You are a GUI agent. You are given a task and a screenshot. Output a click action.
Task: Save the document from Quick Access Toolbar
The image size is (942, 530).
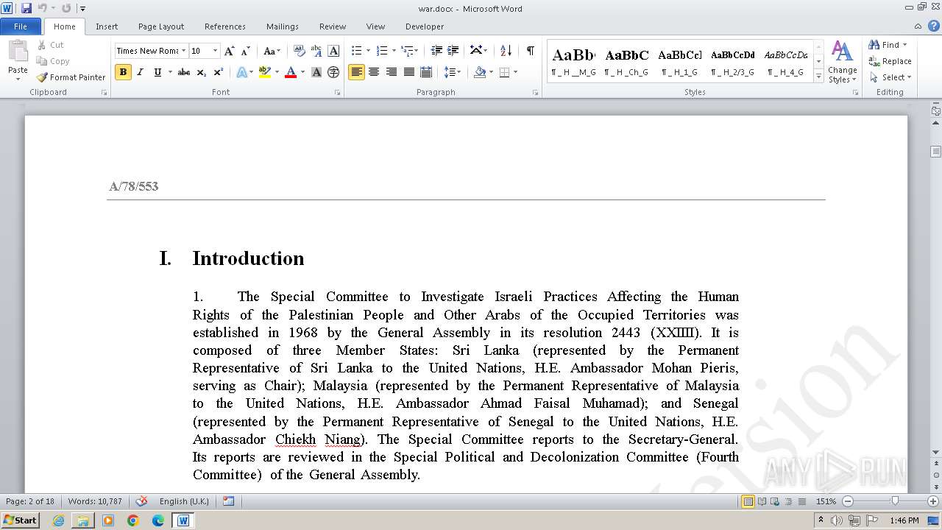(x=26, y=8)
